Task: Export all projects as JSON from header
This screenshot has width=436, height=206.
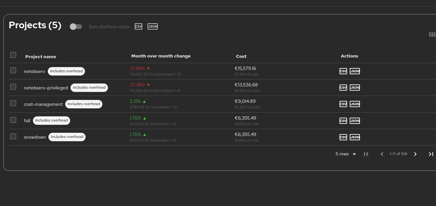Action: (152, 27)
